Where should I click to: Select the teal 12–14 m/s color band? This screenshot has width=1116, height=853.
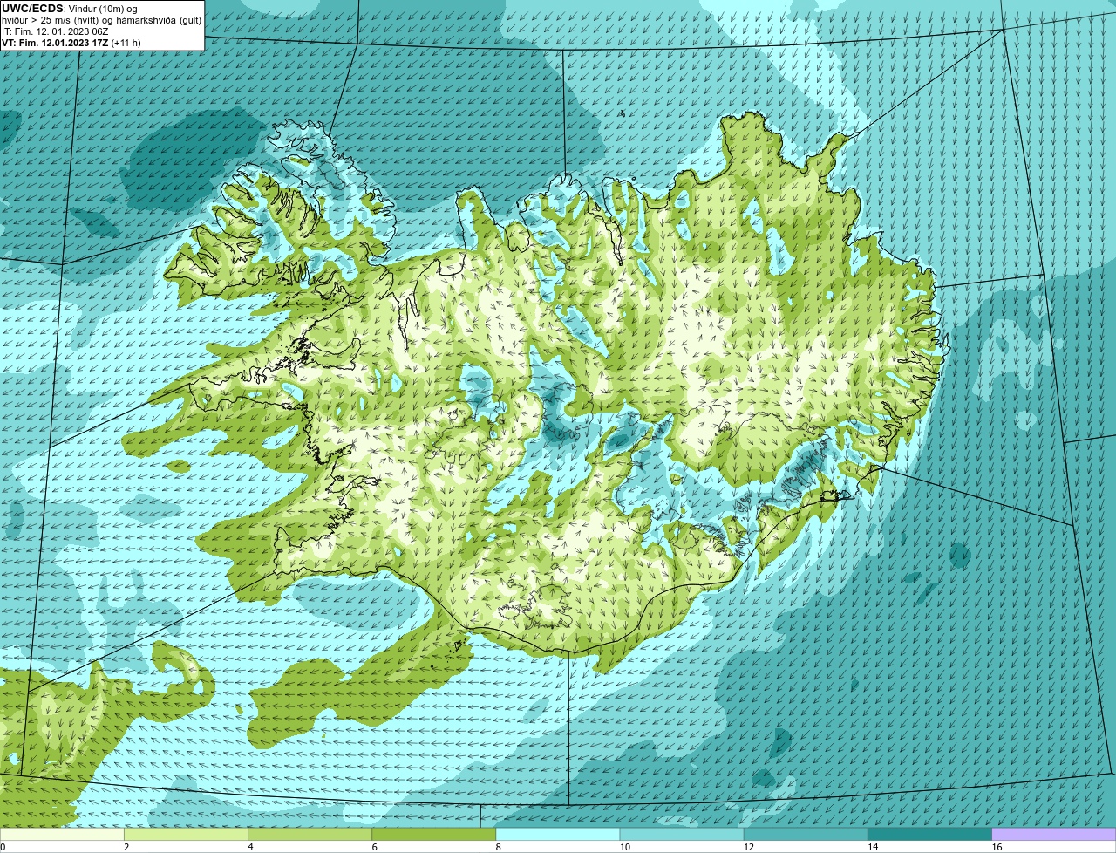pos(806,834)
